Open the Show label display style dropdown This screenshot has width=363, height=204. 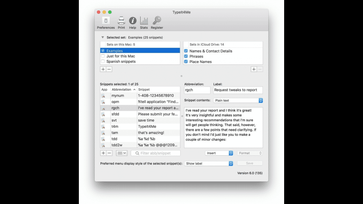pos(209,163)
